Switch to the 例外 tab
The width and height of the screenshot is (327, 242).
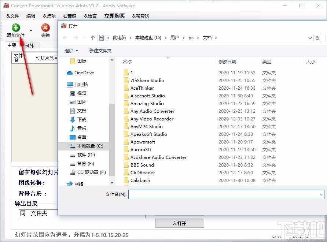pos(29,46)
